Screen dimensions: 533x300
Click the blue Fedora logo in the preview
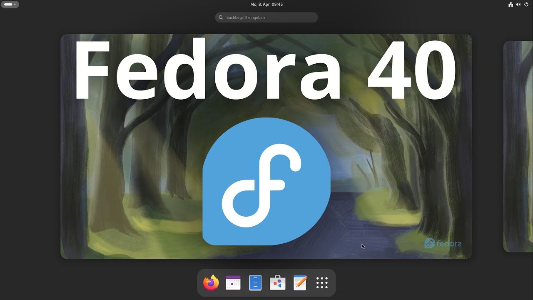(x=266, y=181)
